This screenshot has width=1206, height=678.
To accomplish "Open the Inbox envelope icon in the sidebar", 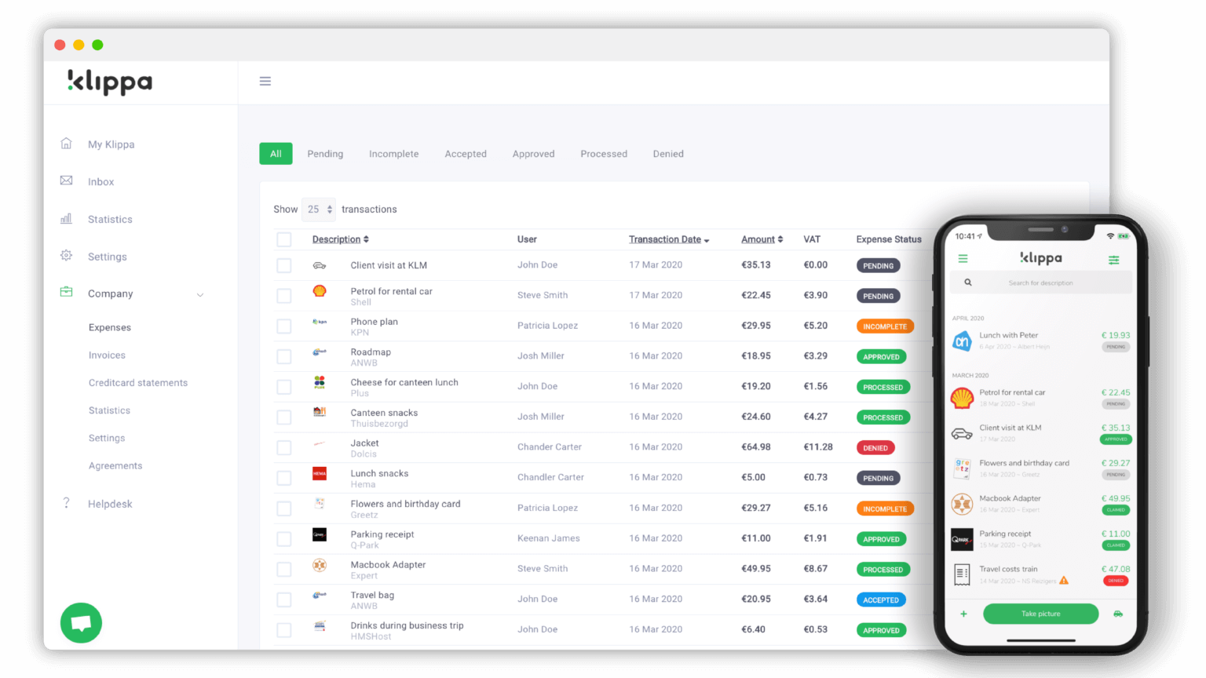I will 66,181.
